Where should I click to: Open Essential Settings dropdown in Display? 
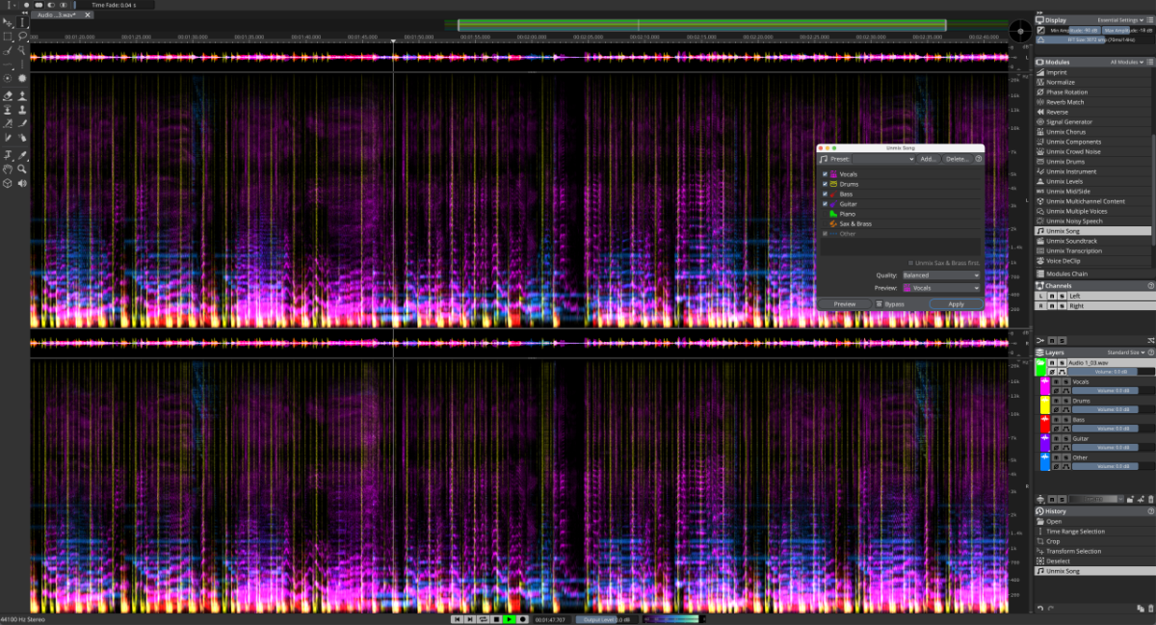point(1121,20)
